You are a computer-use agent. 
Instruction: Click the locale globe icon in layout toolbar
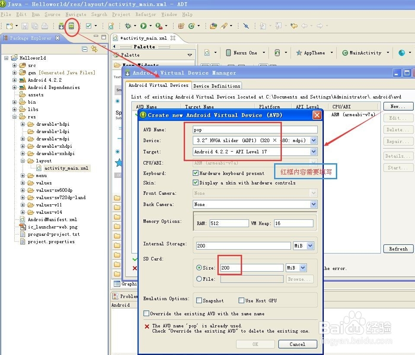tap(402, 53)
